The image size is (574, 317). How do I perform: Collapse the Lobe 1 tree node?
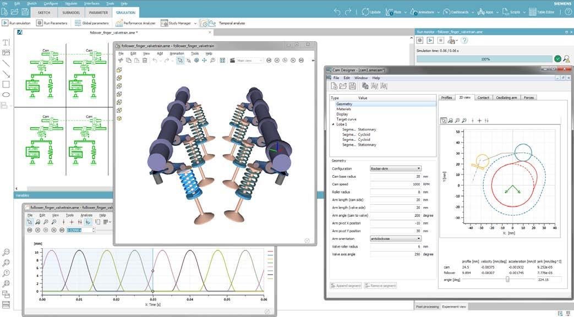pyautogui.click(x=333, y=124)
